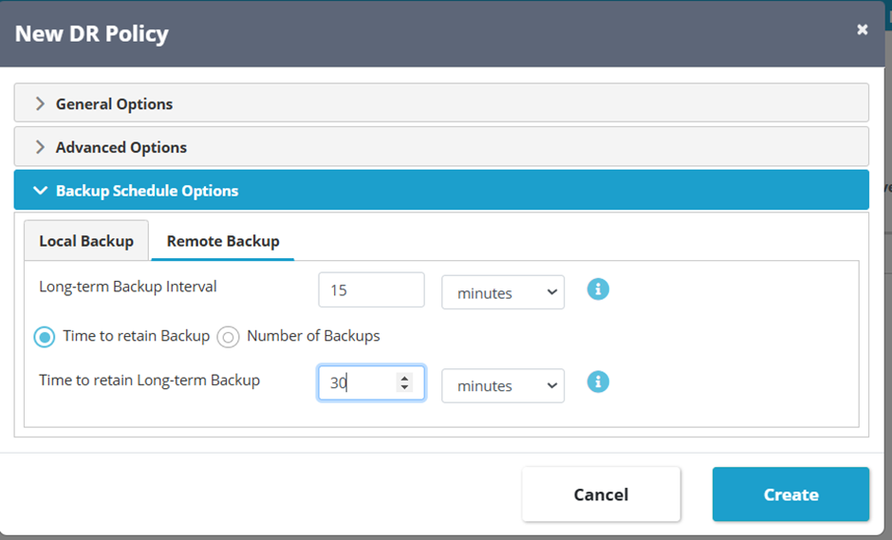The height and width of the screenshot is (540, 892).
Task: Decrement retain time with stepper down arrow
Action: point(404,387)
